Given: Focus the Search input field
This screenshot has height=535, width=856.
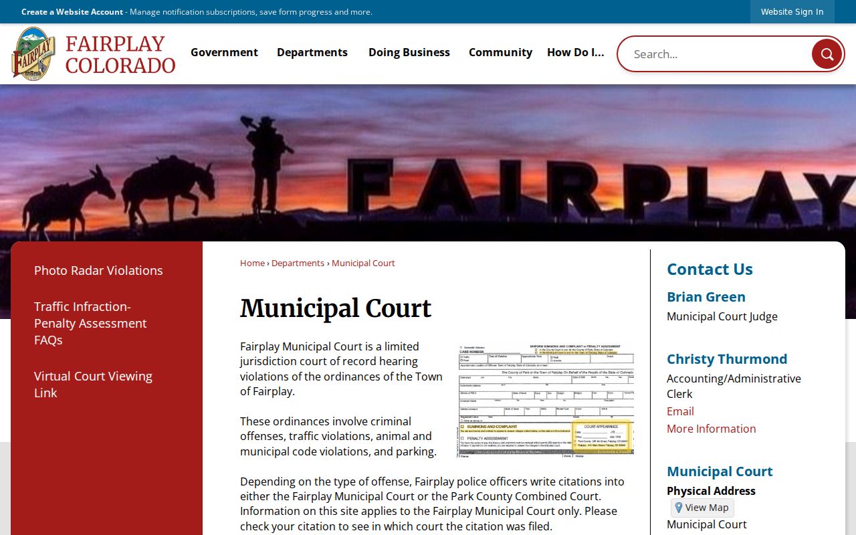Looking at the screenshot, I should coord(719,53).
